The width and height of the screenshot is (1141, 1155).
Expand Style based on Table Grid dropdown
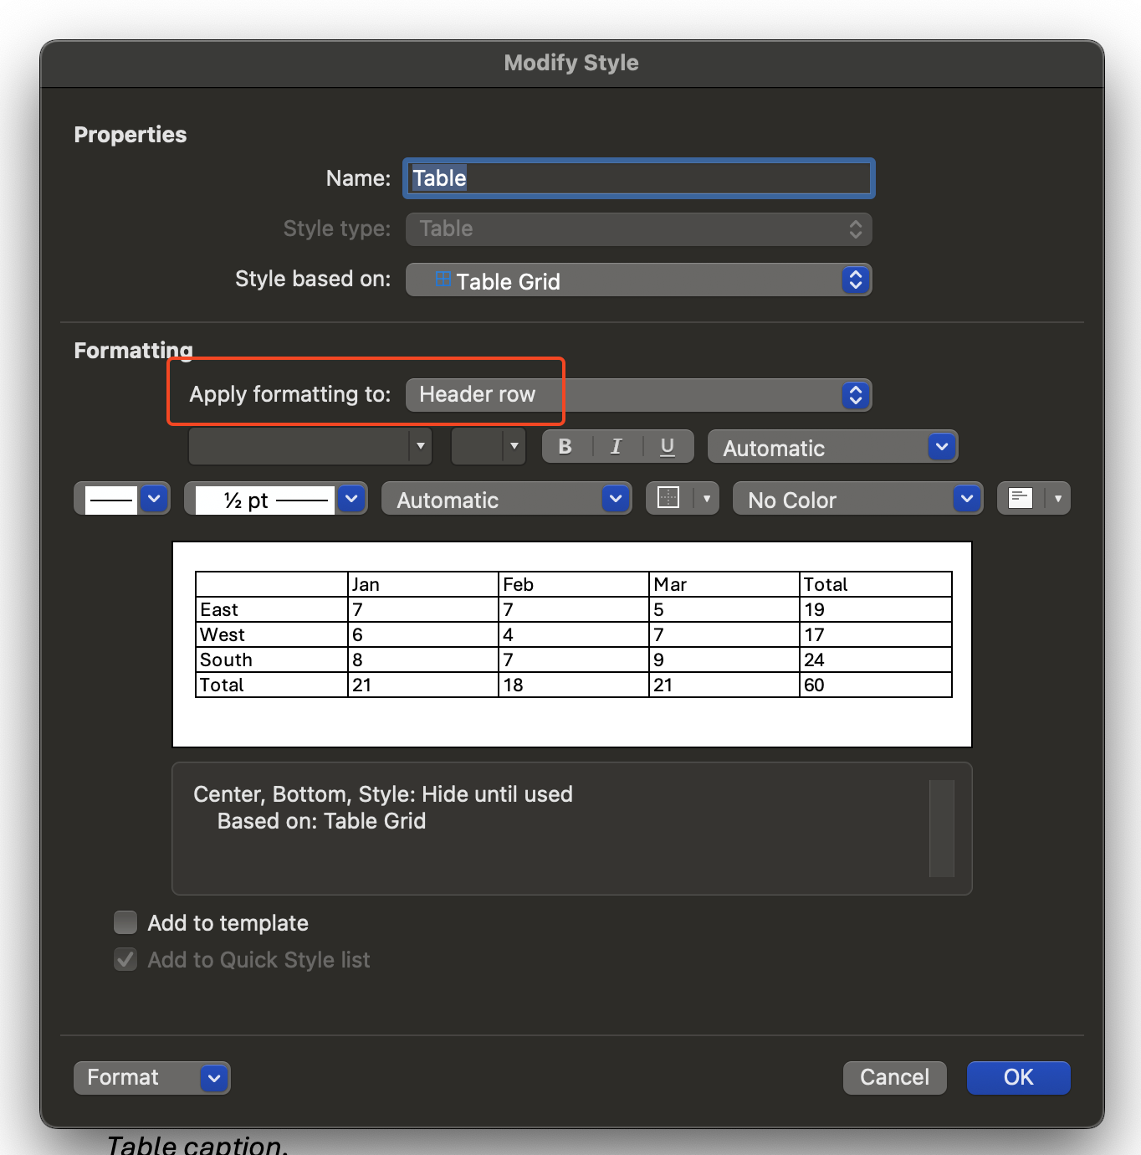click(637, 280)
